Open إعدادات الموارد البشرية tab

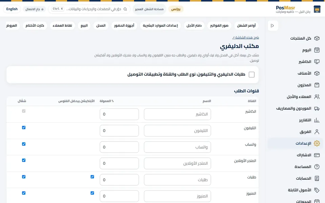click(x=160, y=26)
